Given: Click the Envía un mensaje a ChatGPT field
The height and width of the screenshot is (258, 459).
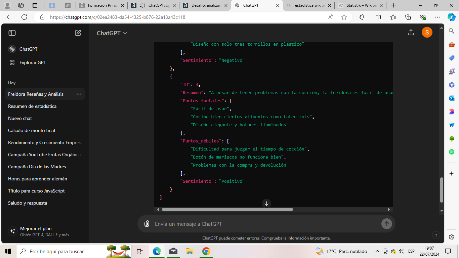Looking at the screenshot, I should [265, 224].
